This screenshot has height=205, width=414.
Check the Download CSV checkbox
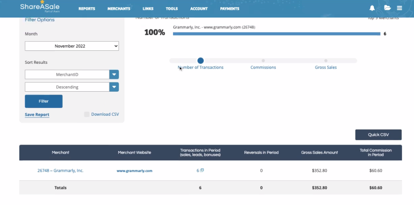click(86, 115)
